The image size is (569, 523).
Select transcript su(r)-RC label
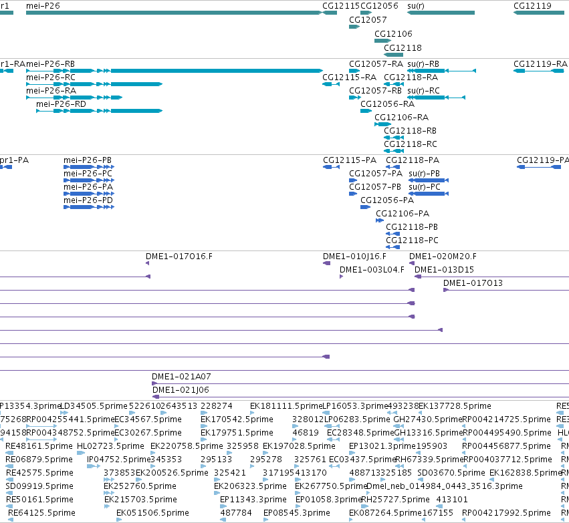pyautogui.click(x=423, y=91)
